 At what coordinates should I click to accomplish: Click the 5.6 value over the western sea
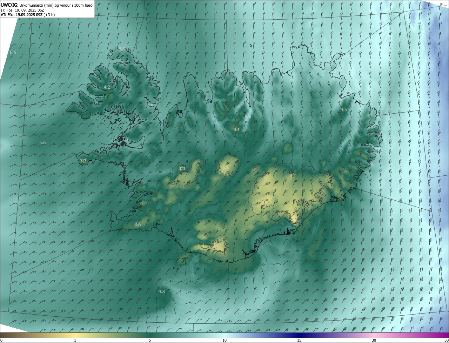pyautogui.click(x=42, y=142)
